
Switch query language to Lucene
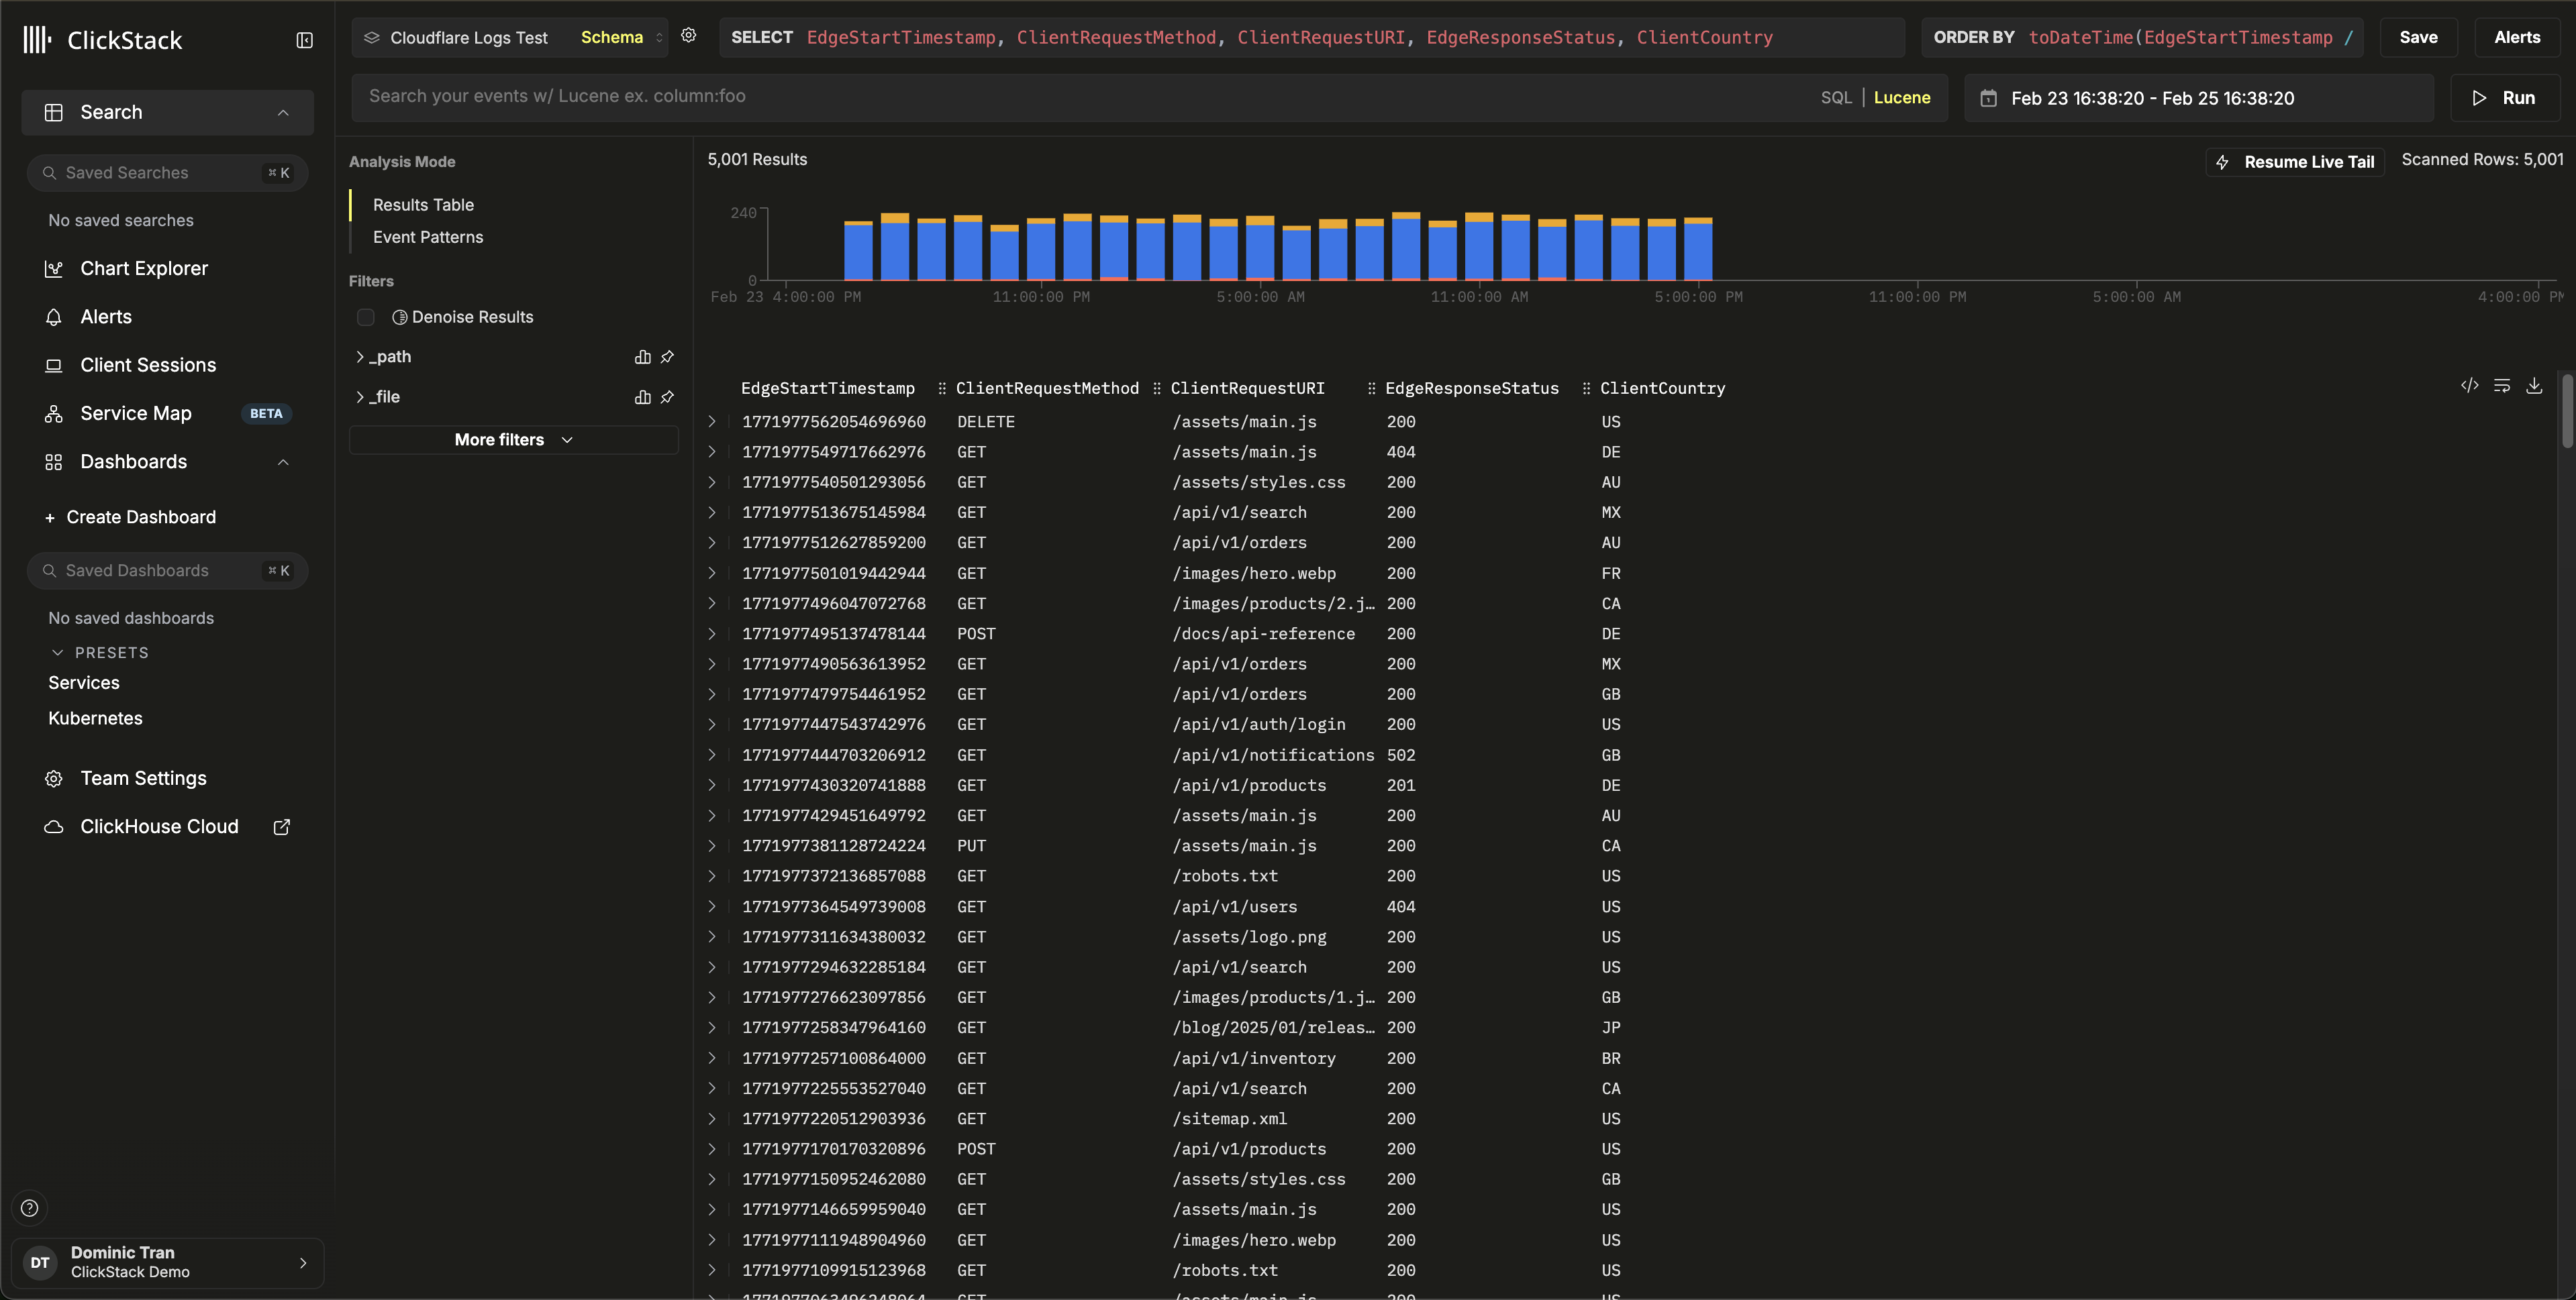(1901, 98)
